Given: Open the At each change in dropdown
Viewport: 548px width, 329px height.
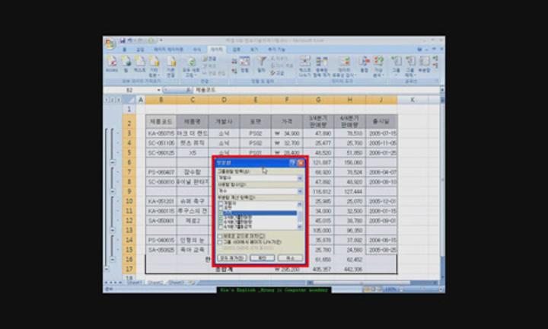Looking at the screenshot, I should point(300,178).
